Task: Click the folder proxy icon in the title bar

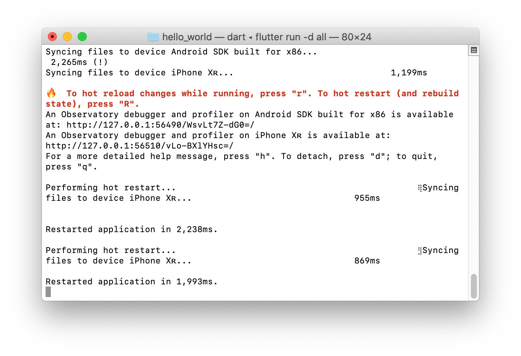Action: point(153,37)
